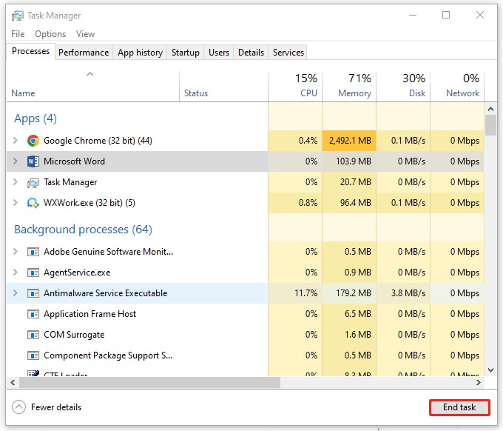Screen dimensions: 503x431
Task: Click the WXWork.exe app icon
Action: click(33, 203)
